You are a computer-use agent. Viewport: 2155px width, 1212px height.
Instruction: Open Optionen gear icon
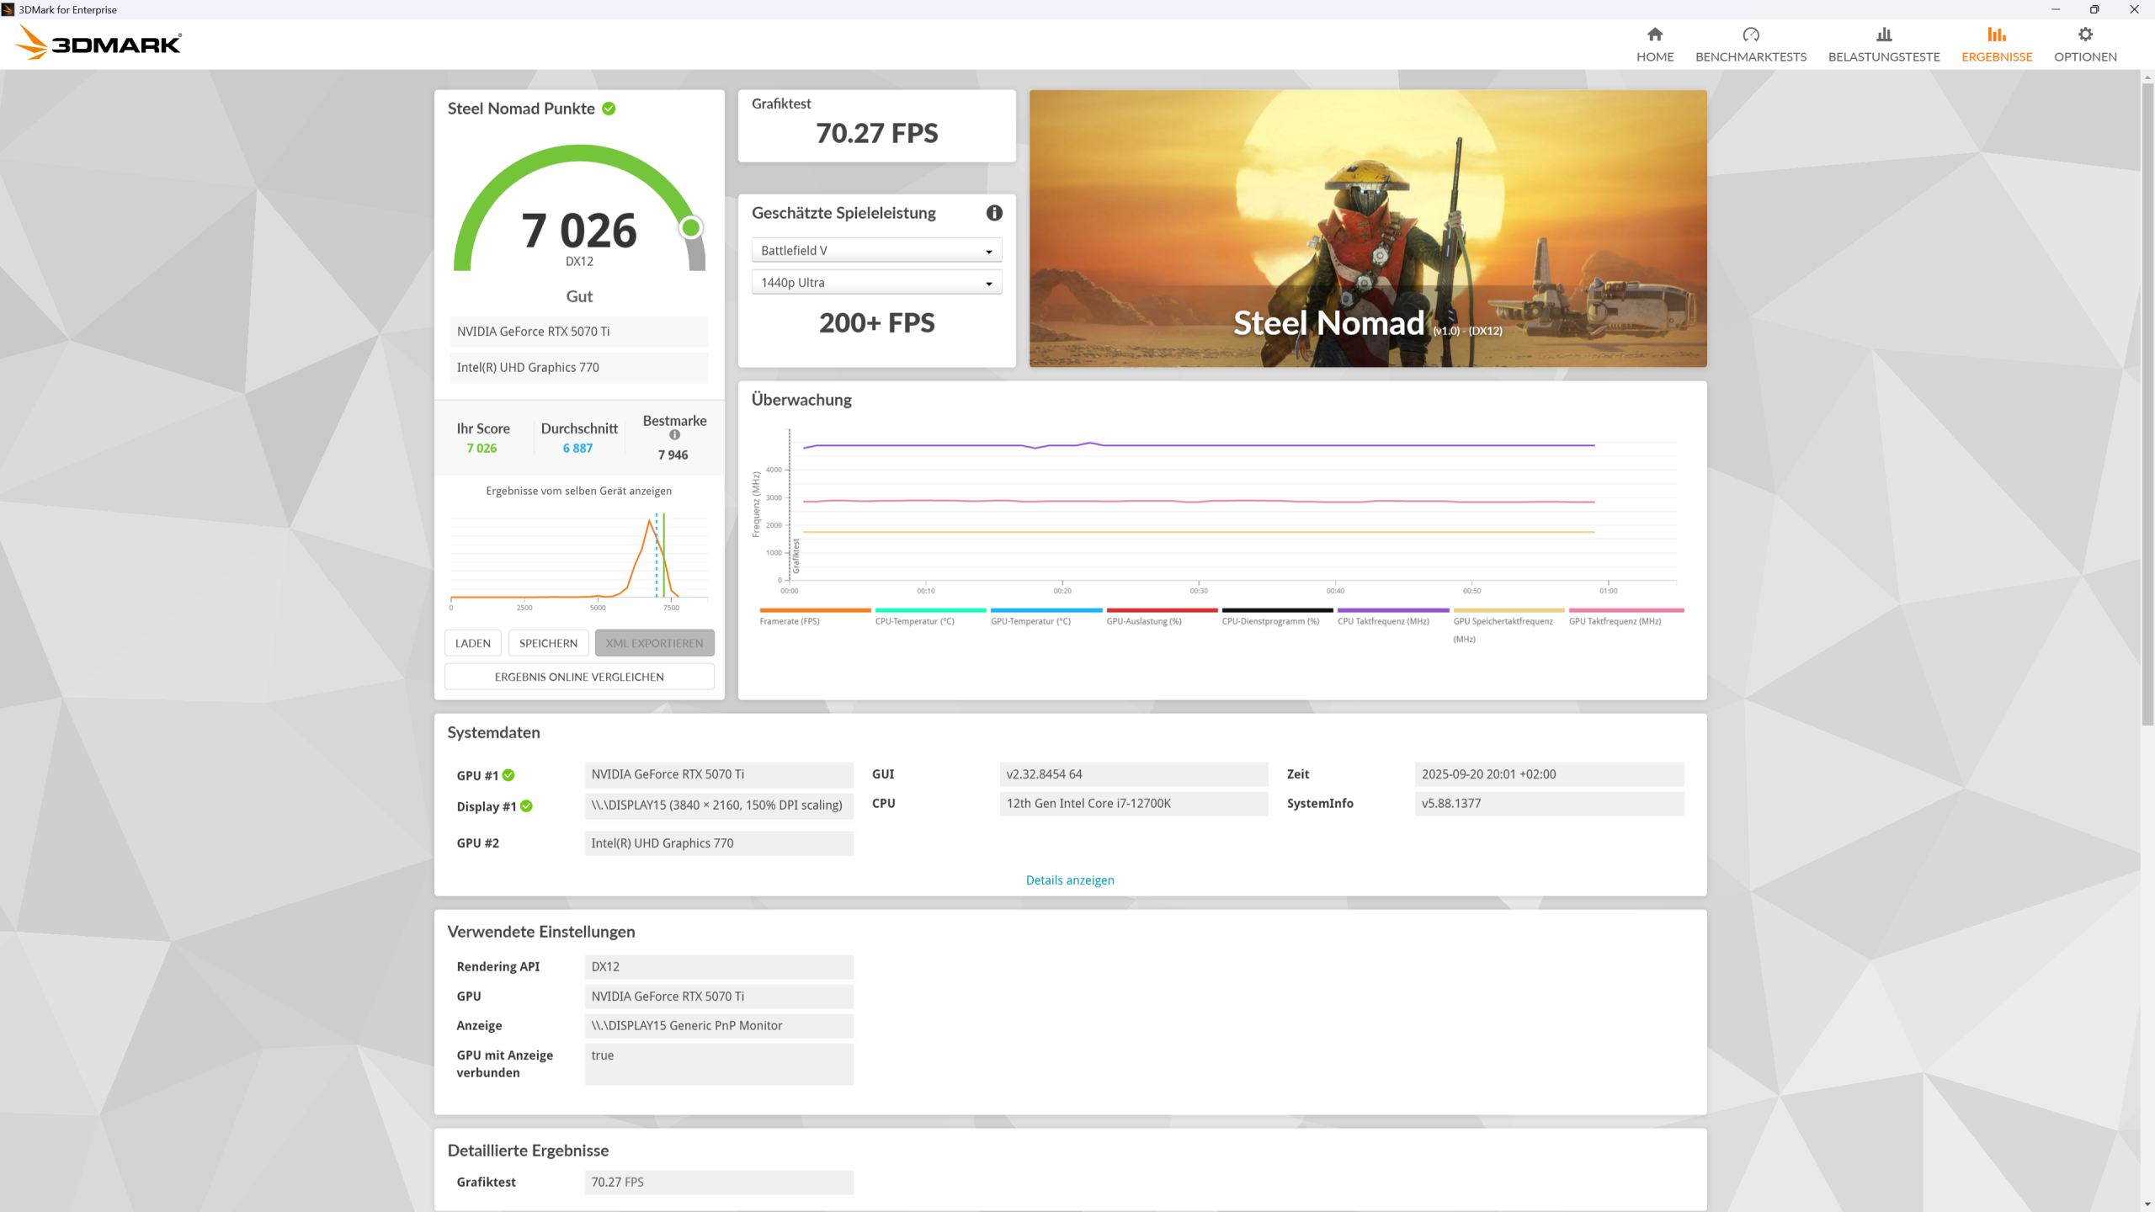pyautogui.click(x=2084, y=35)
